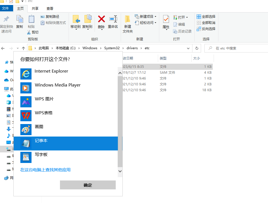Click the Music note icon in navigation pane
This screenshot has height=203, width=268.
click(x=8, y=136)
